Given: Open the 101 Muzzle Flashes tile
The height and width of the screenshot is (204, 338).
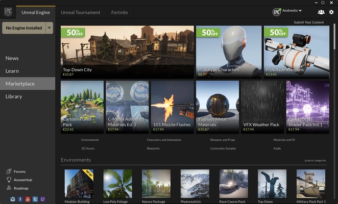Looking at the screenshot, I should coord(173,107).
